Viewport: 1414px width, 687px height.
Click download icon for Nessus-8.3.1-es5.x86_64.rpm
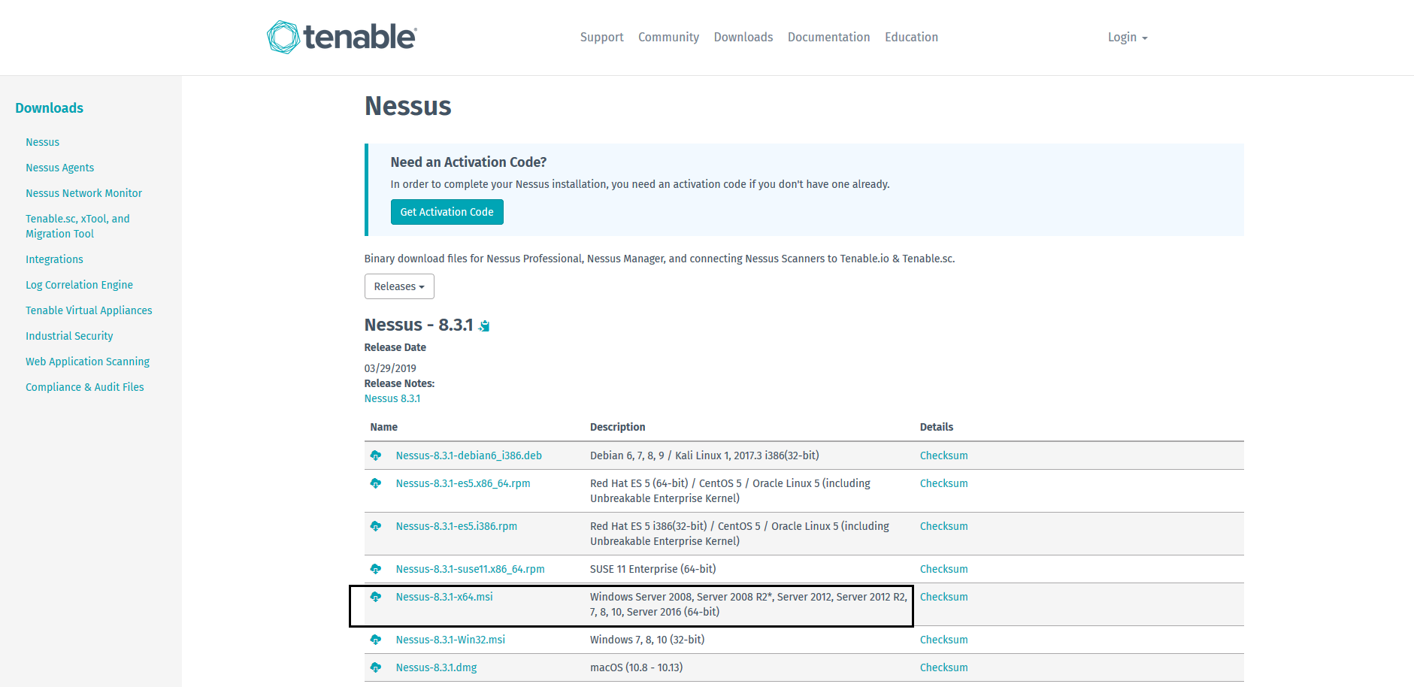coord(376,483)
